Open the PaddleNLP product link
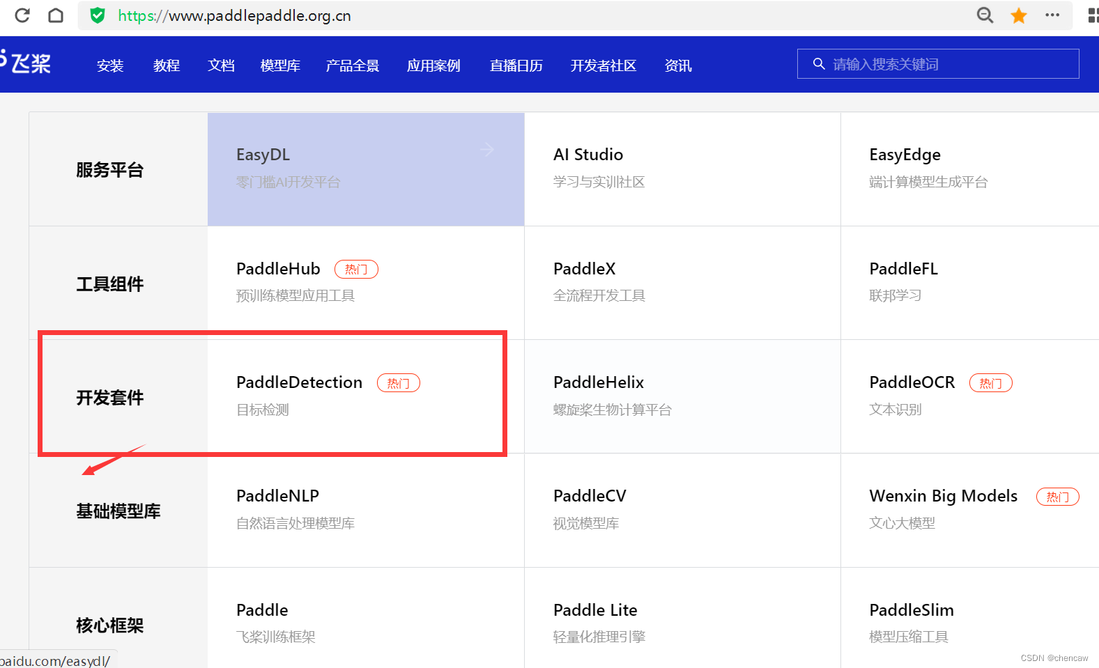Viewport: 1099px width, 668px height. tap(277, 496)
